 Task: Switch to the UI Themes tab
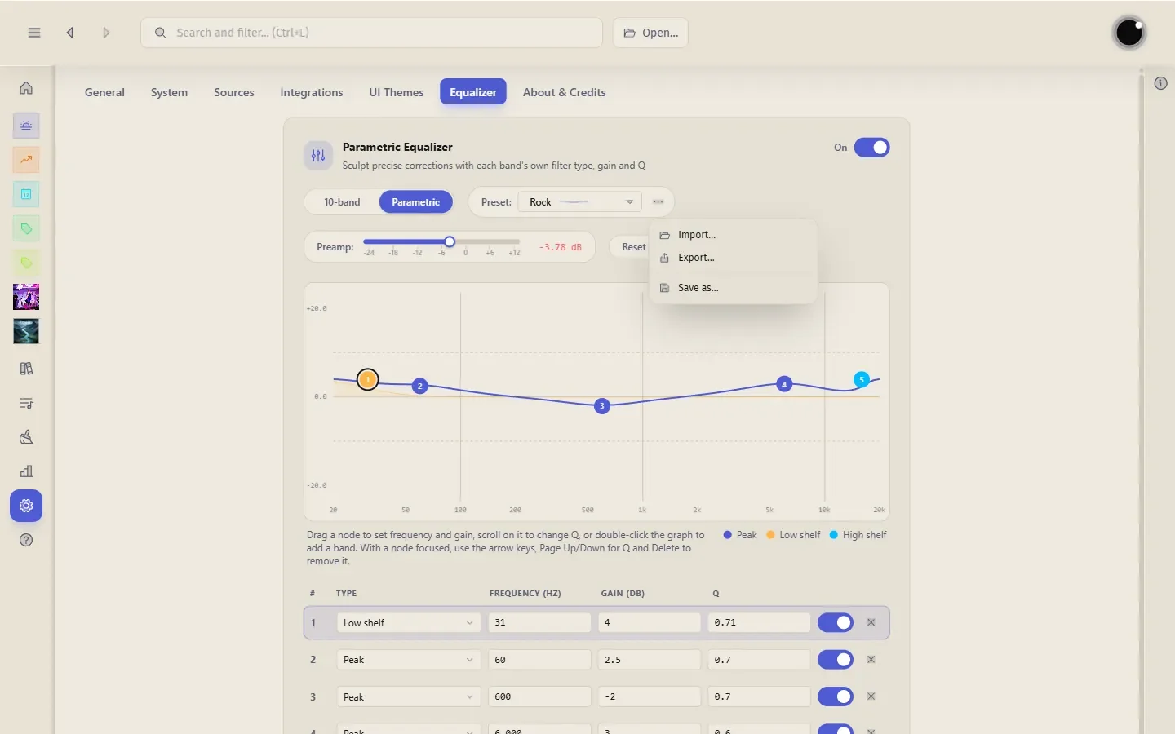397,92
